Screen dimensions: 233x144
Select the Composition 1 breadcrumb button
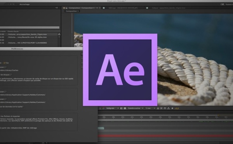point(72,11)
